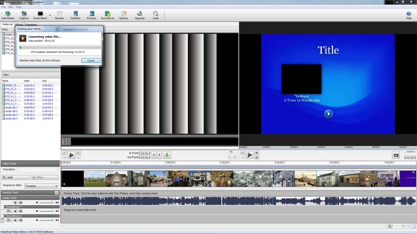Viewport: 417px width, 234px height.
Task: Open the Sequence Style dropdown
Action: point(41,186)
